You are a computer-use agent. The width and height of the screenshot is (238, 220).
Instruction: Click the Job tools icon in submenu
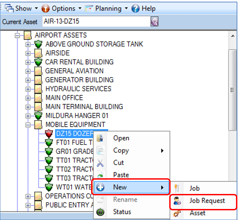tap(177, 188)
